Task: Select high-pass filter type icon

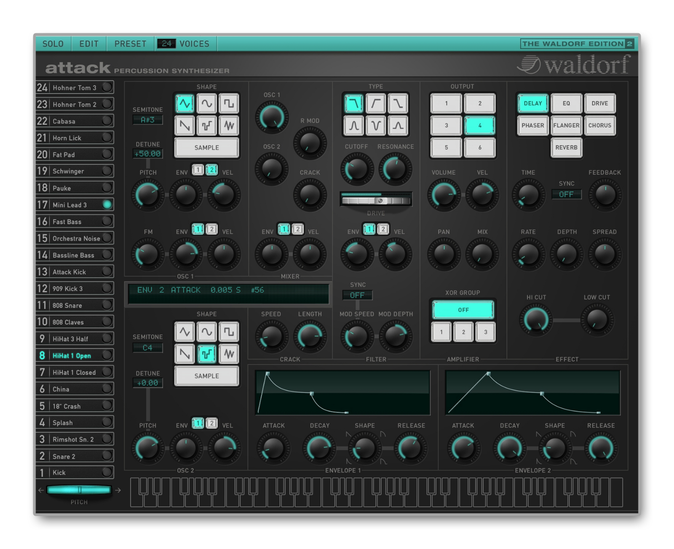Action: 375,104
